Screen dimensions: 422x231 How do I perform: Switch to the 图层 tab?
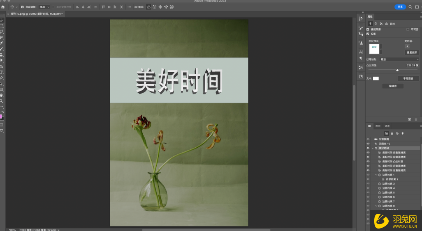[x=378, y=126]
